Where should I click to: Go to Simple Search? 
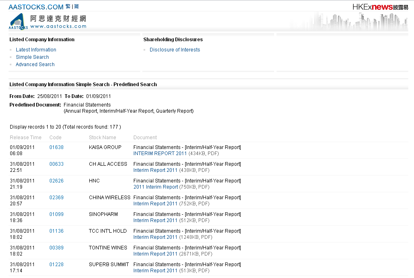(32, 57)
